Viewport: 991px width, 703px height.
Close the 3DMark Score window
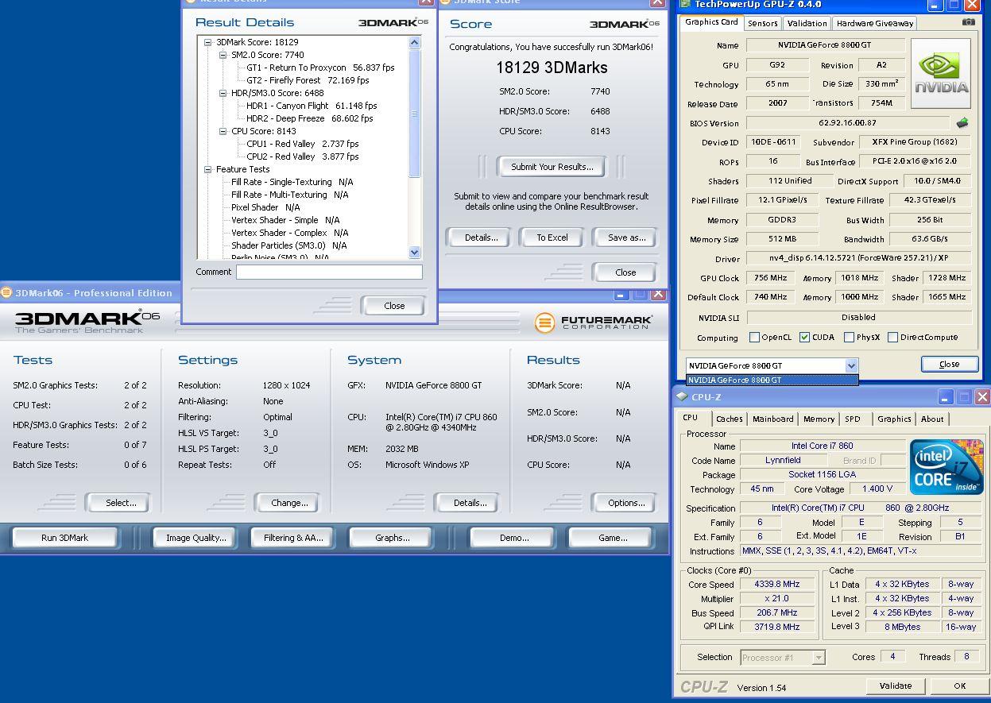pos(625,272)
